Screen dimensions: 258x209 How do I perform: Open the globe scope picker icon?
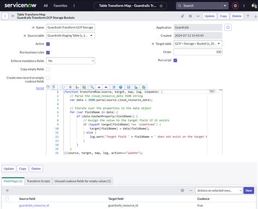coord(235,6)
